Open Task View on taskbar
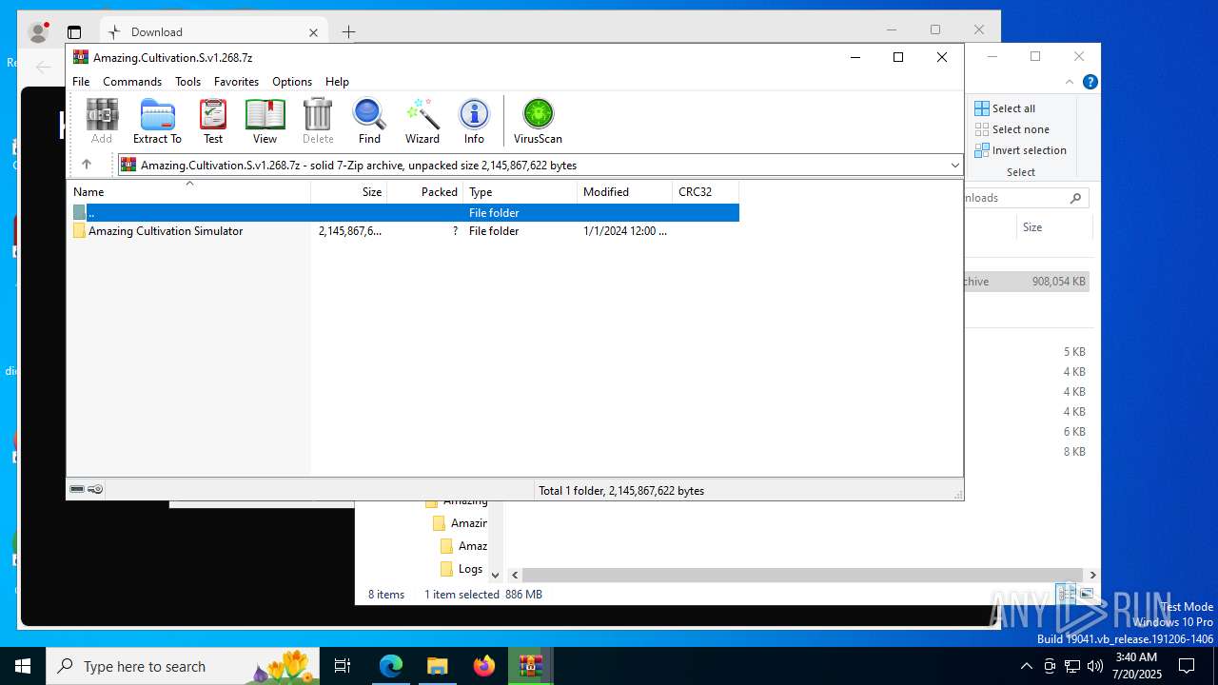This screenshot has height=685, width=1218. tap(343, 666)
